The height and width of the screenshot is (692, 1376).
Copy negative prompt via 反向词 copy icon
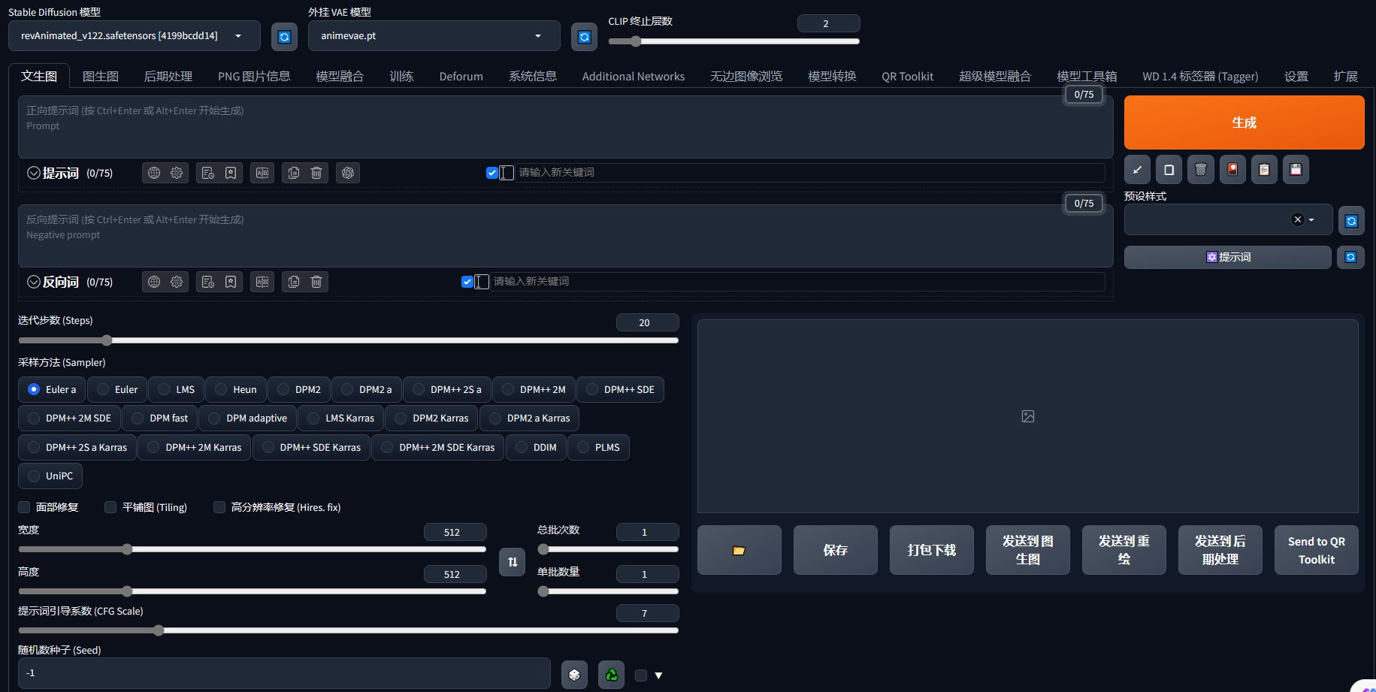(x=294, y=282)
